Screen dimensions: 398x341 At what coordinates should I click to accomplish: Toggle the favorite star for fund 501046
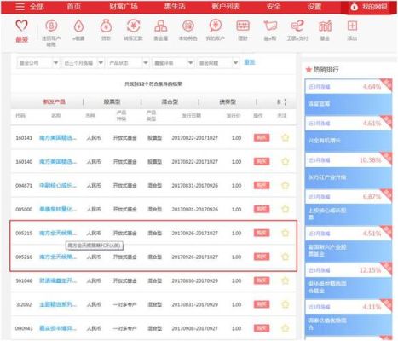[x=285, y=280]
